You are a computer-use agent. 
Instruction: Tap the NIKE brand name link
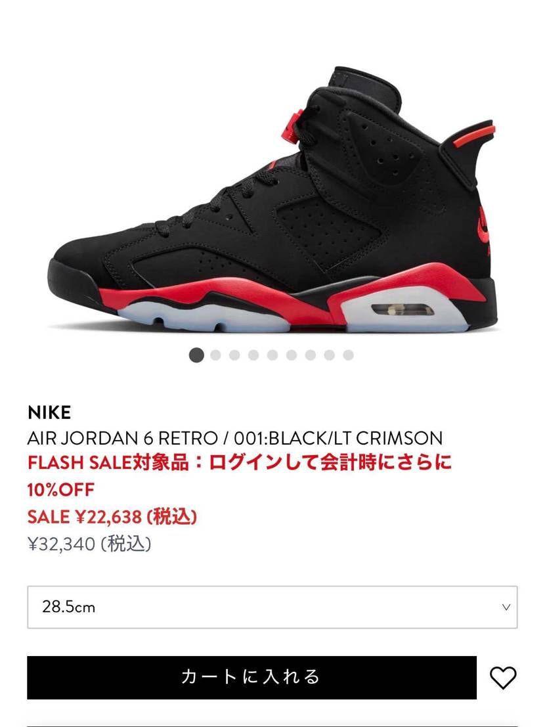tap(49, 412)
